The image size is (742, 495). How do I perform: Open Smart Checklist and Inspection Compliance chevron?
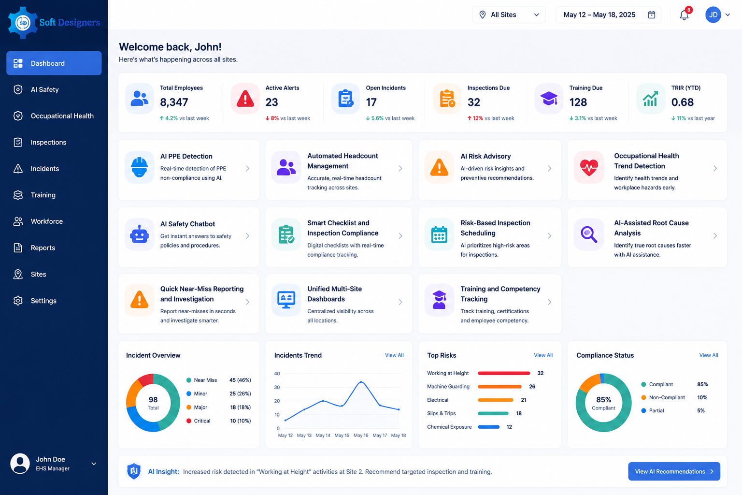[400, 236]
